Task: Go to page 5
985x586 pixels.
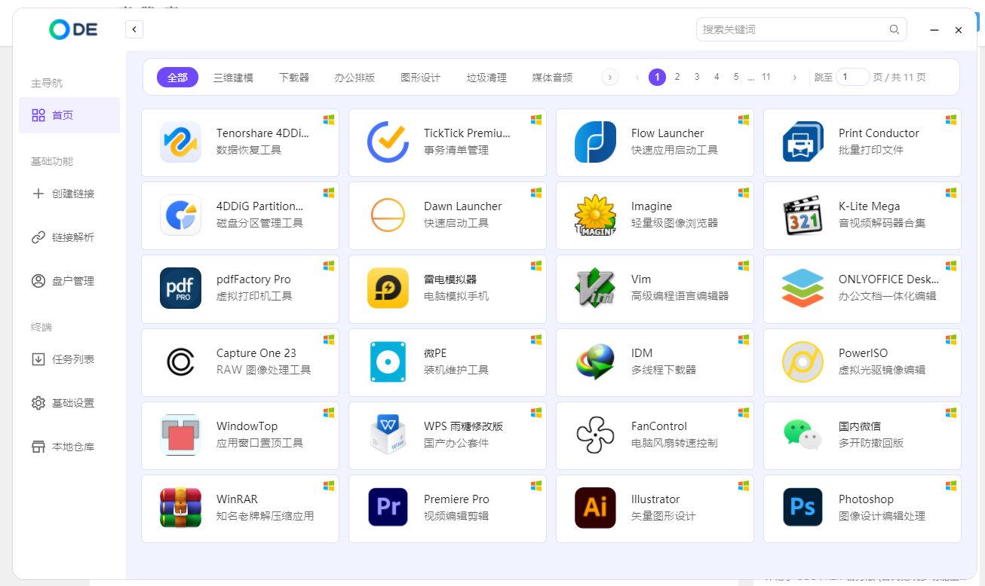Action: 736,77
